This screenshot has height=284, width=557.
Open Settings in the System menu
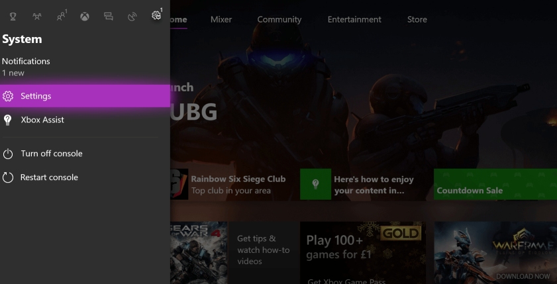click(85, 96)
